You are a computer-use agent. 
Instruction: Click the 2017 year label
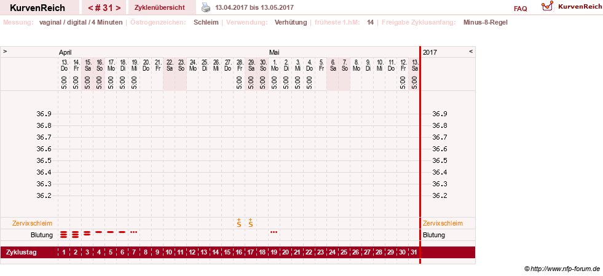pyautogui.click(x=430, y=52)
